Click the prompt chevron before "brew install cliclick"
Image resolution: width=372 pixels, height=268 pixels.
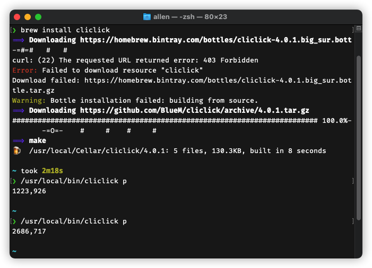coord(14,30)
